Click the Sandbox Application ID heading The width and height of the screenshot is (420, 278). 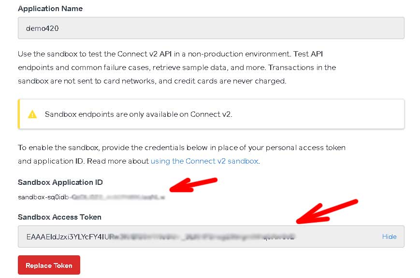point(60,182)
